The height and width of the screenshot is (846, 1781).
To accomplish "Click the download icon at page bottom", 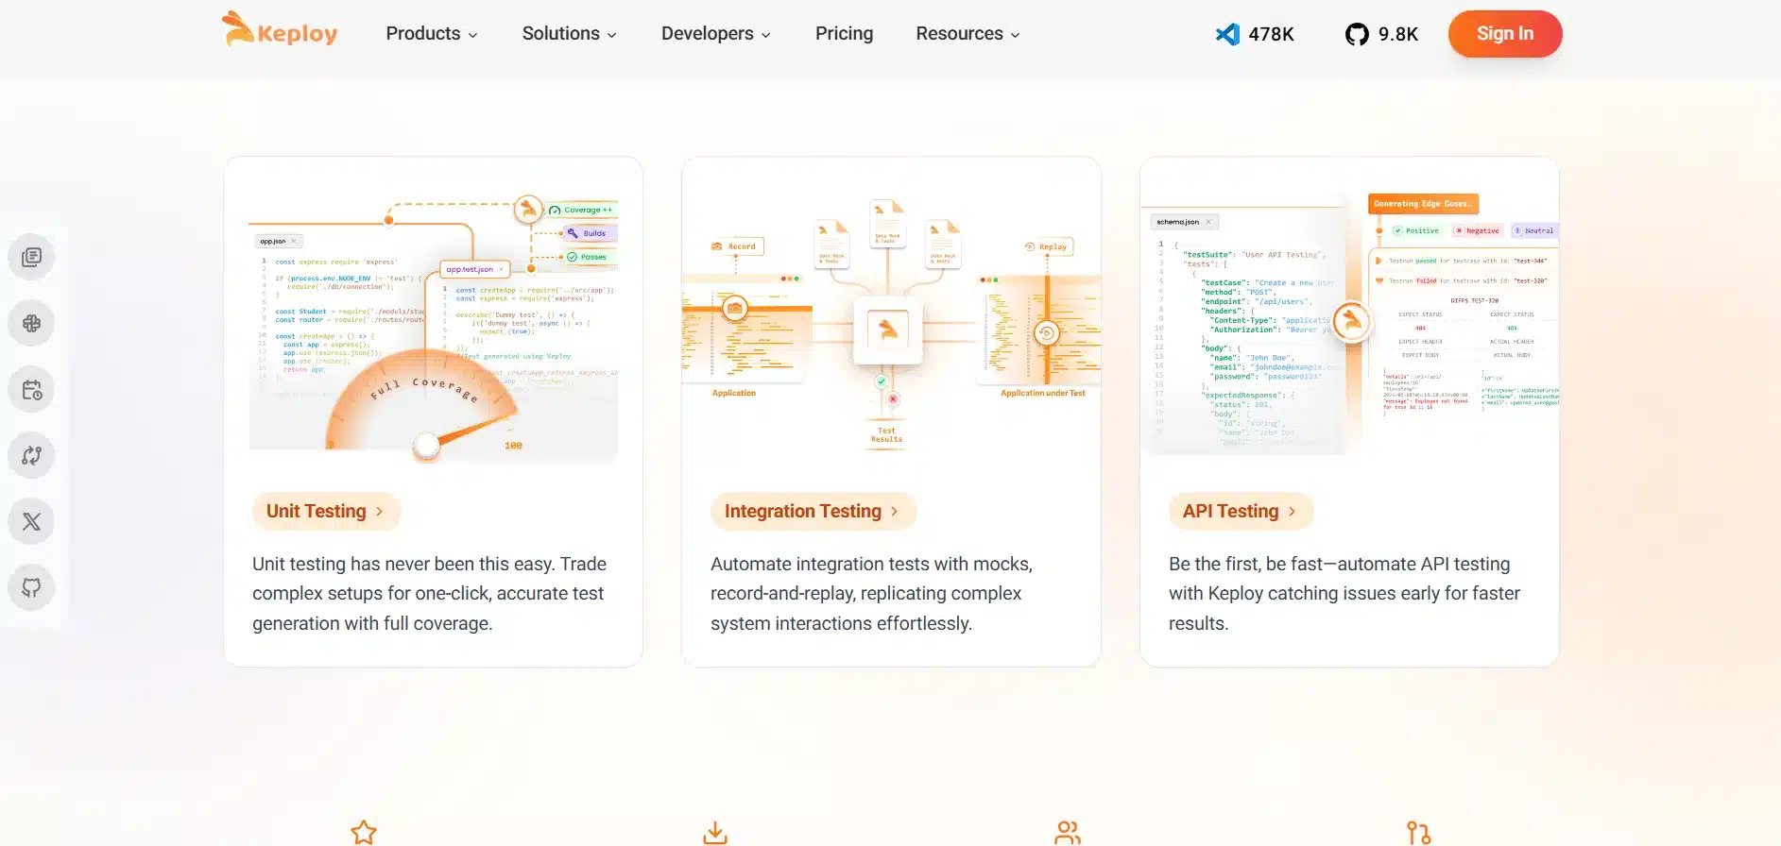I will (x=715, y=832).
